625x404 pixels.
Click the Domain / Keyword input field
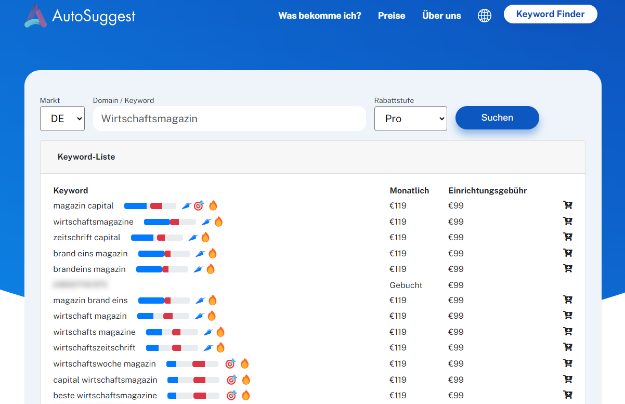[x=229, y=118]
